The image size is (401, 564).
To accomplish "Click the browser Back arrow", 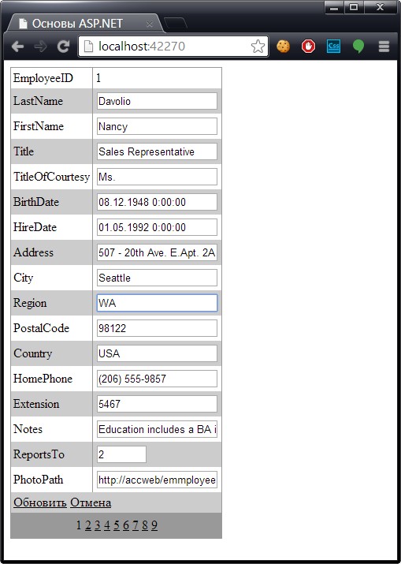I will (x=17, y=47).
